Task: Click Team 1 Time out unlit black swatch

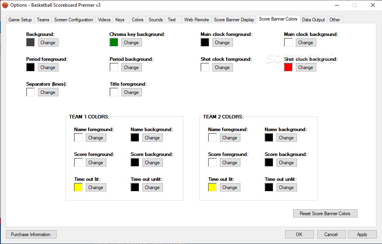Action: coord(135,187)
